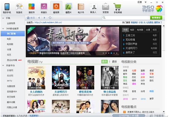The height and width of the screenshot is (117, 169).
Task: Select 全部视频 in sidebar
Action: [x=11, y=23]
